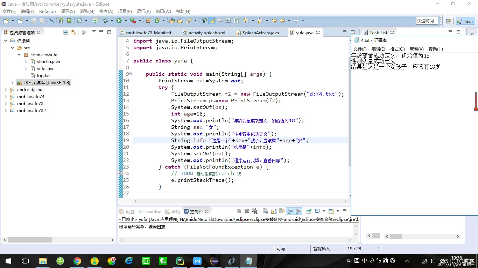Viewport: 478px width, 268px height.
Task: Click the Save icon in toolbar
Action: pyautogui.click(x=34, y=21)
